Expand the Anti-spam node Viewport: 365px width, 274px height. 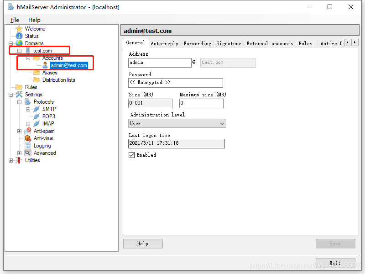(x=19, y=131)
